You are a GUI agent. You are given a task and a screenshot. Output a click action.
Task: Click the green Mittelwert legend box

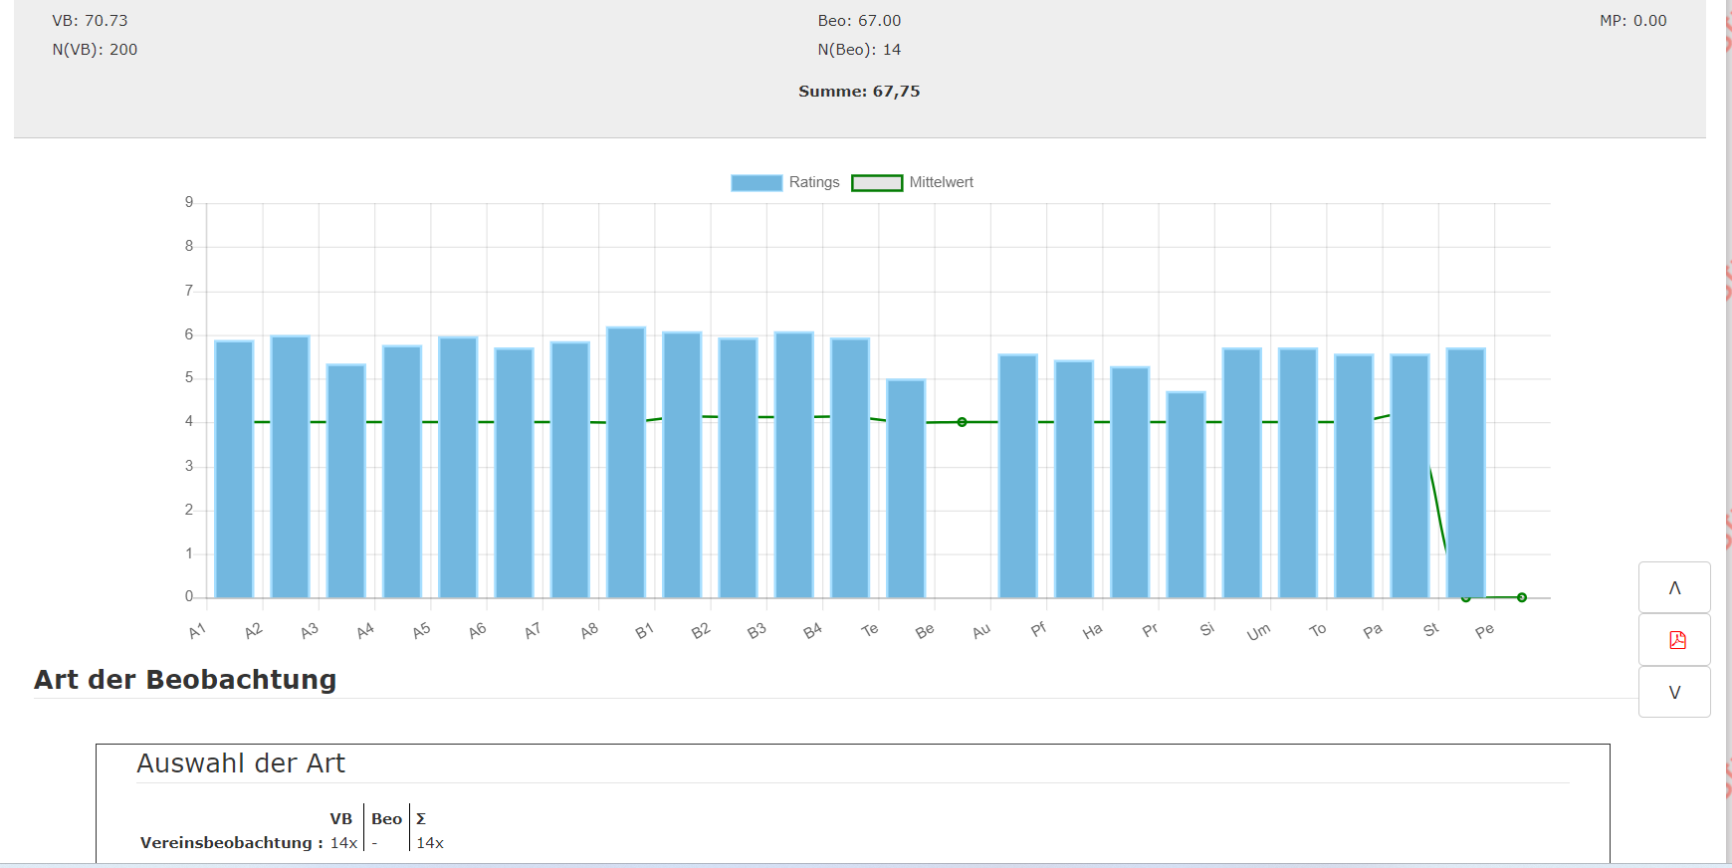click(x=877, y=182)
